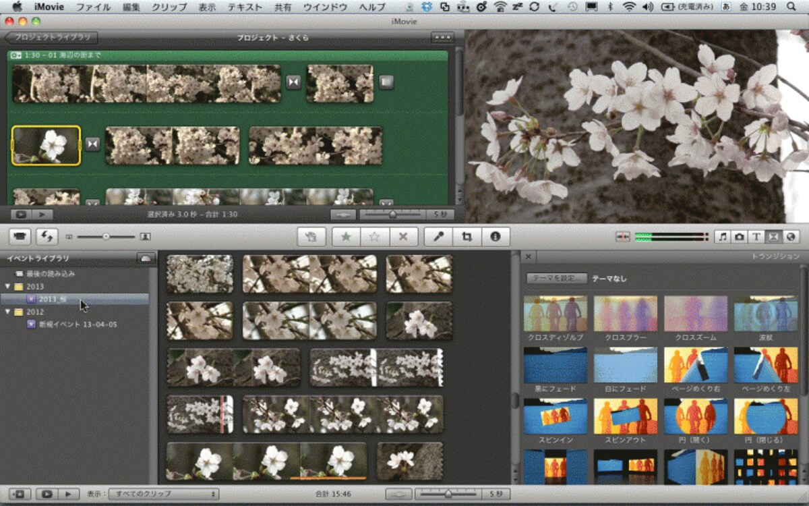The height and width of the screenshot is (506, 809).
Task: Close the transitions browser panel
Action: [529, 256]
